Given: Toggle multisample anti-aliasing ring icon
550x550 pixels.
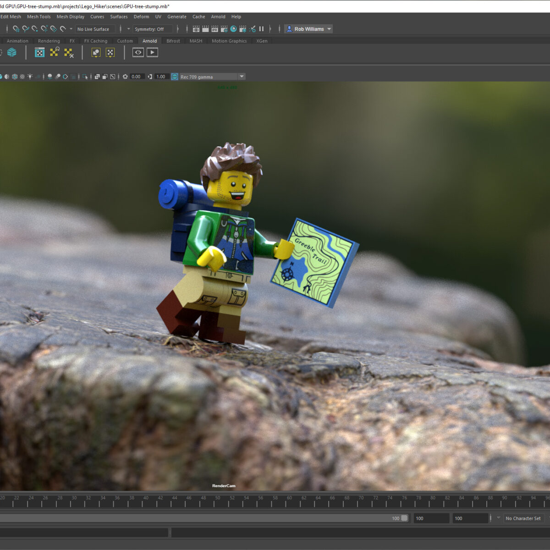Looking at the screenshot, I should pyautogui.click(x=65, y=77).
